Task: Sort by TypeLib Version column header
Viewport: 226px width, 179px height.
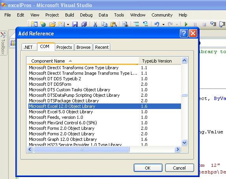Action: (x=160, y=61)
